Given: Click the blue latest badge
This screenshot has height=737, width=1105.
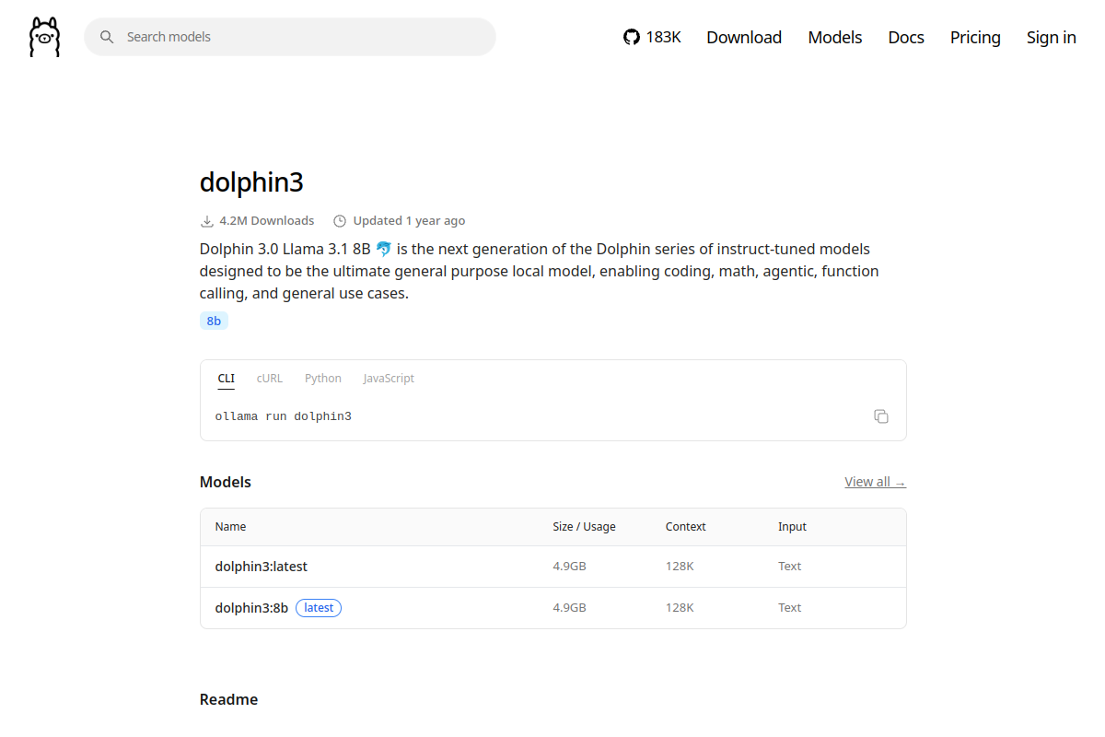Looking at the screenshot, I should [x=319, y=608].
